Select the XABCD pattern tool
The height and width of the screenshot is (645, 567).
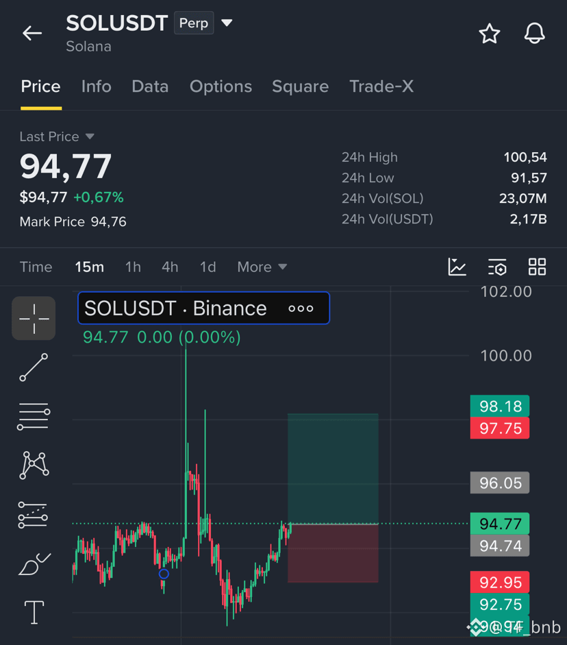[x=34, y=465]
